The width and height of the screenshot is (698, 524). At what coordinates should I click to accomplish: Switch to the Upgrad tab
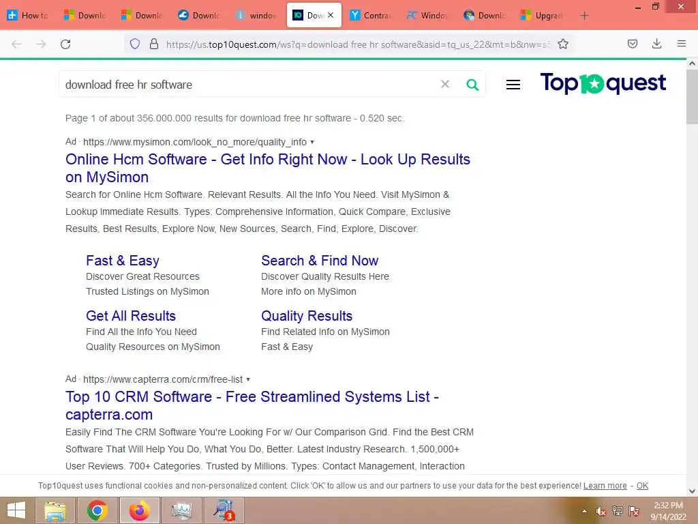[542, 15]
